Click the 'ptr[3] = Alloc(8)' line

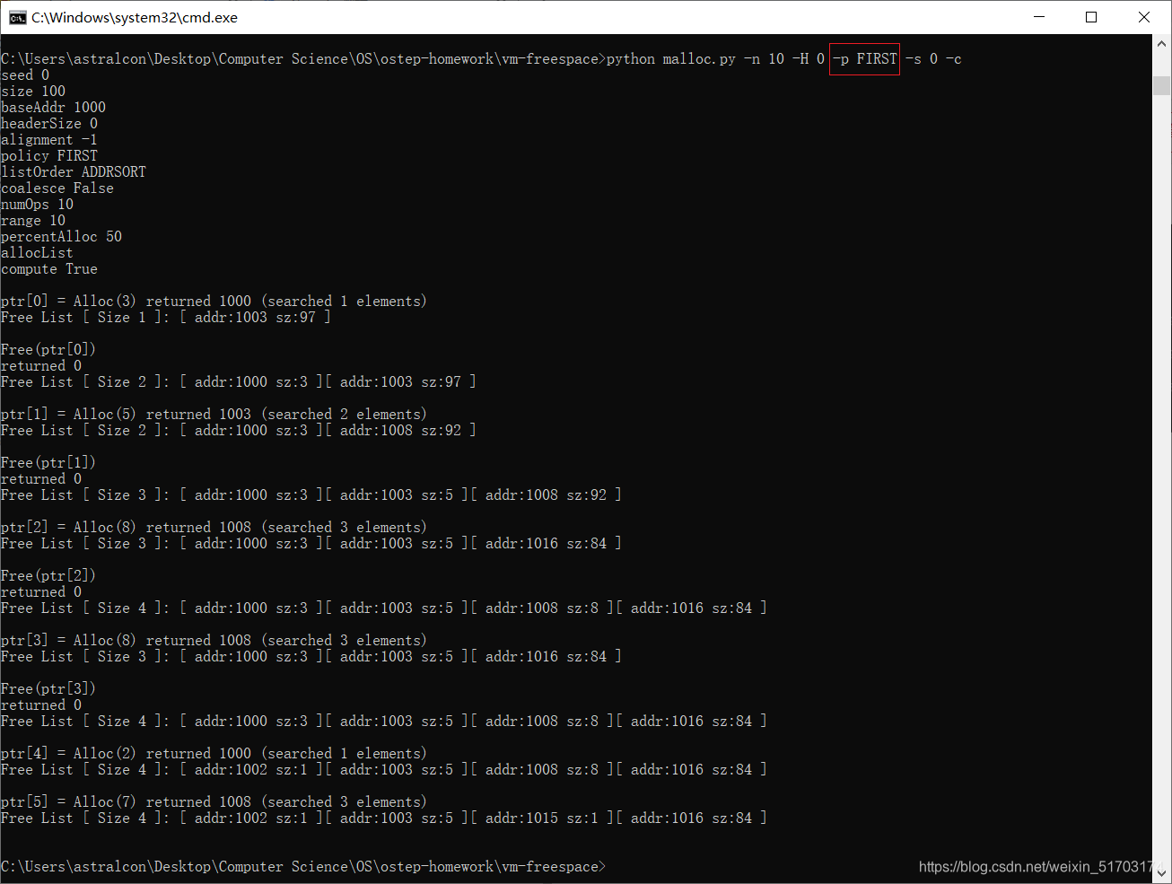tap(214, 641)
